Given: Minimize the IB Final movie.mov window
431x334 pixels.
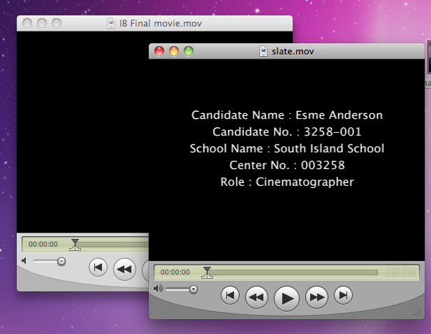Looking at the screenshot, I should pos(42,23).
